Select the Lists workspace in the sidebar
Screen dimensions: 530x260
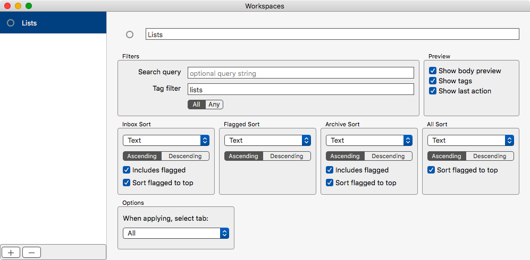coord(53,23)
